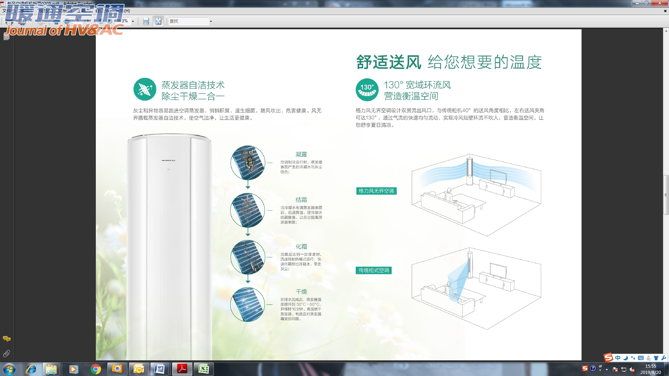Open Sogou wrench settings icon
This screenshot has height=376, width=669.
(x=663, y=358)
